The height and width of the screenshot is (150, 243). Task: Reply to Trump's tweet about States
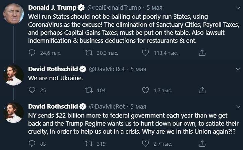(32, 53)
